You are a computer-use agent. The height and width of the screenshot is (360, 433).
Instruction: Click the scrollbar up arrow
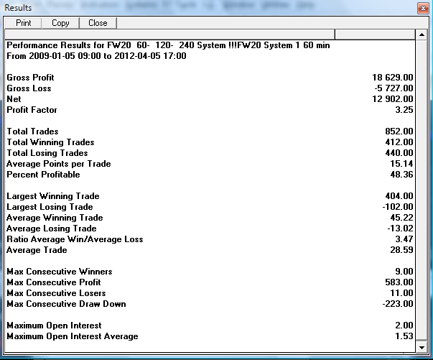(x=422, y=34)
